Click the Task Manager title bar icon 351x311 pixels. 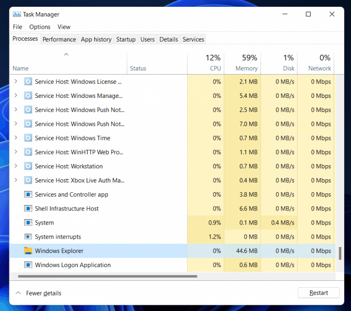coord(17,14)
